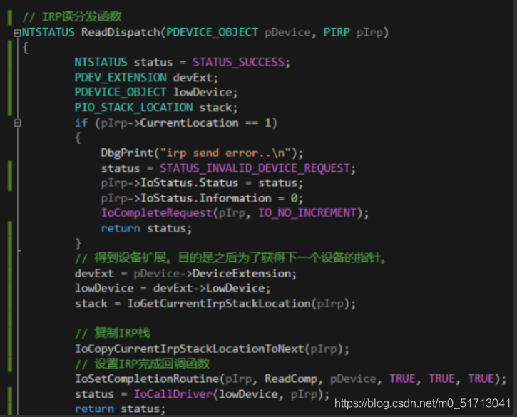Click STATUS_INVALID_DEVICE_REQUEST constant
Image resolution: width=517 pixels, height=417 pixels.
click(255, 168)
